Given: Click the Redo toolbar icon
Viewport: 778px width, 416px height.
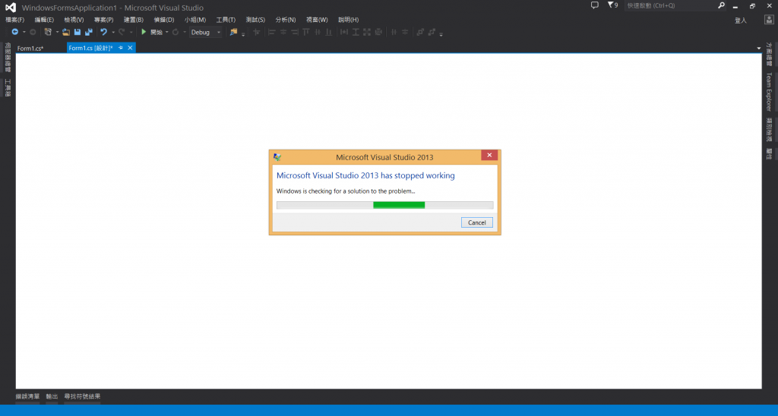Looking at the screenshot, I should (x=122, y=32).
